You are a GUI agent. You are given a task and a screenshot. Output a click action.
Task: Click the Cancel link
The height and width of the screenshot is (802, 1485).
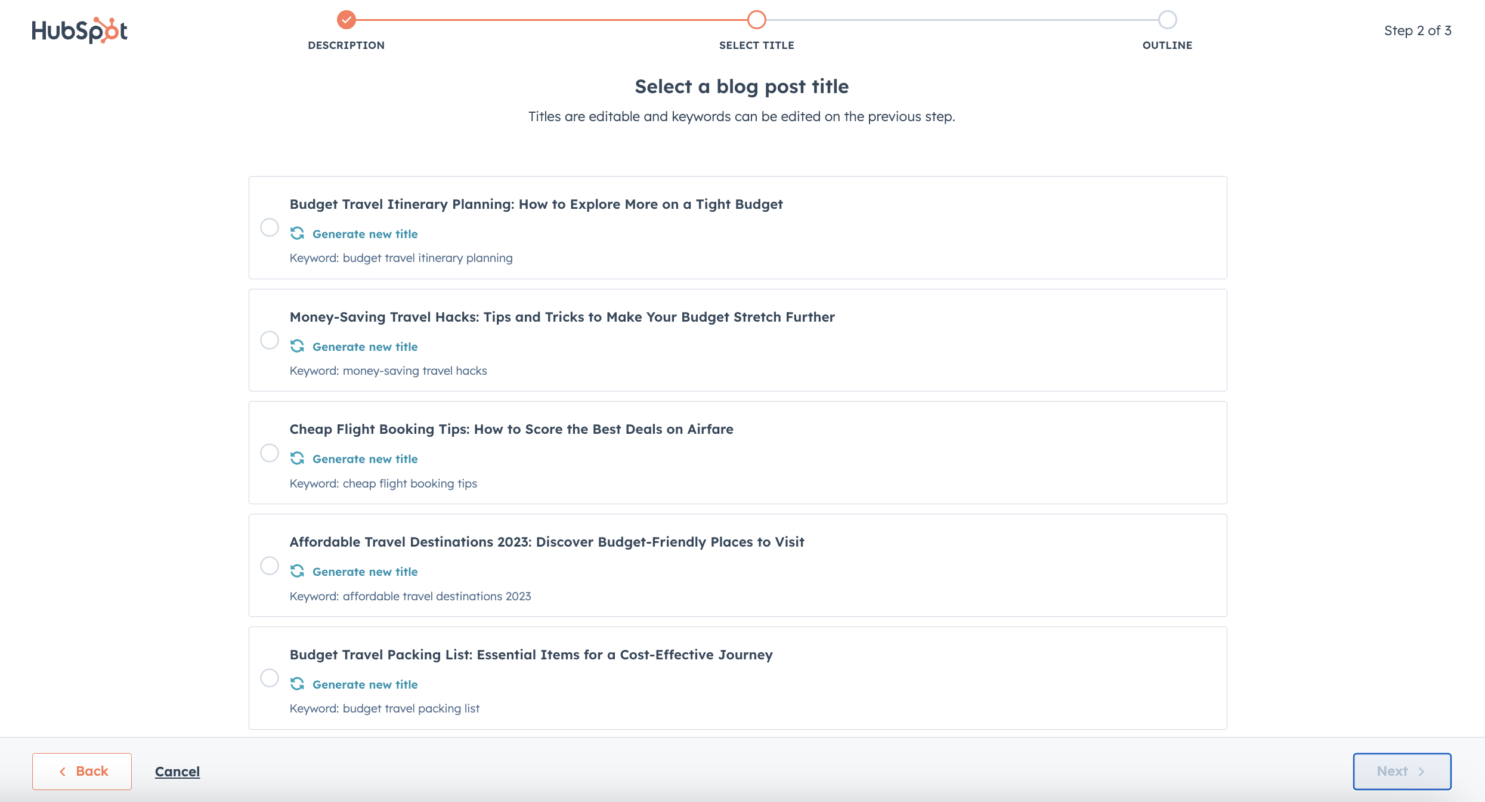pyautogui.click(x=177, y=772)
